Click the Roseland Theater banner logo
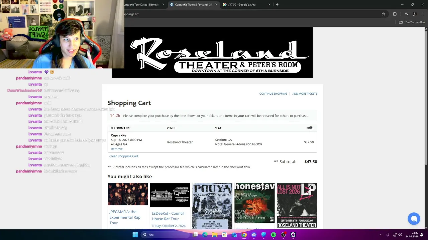The height and width of the screenshot is (240, 428). [212, 52]
